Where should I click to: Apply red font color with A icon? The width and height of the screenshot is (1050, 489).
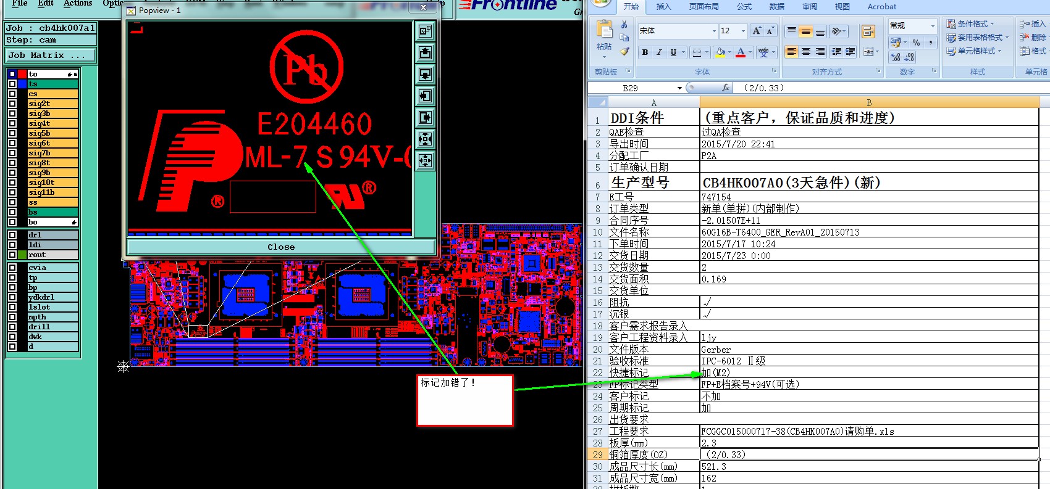pyautogui.click(x=741, y=52)
